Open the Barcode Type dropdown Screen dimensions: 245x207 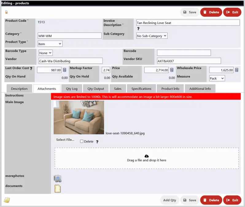(45, 53)
